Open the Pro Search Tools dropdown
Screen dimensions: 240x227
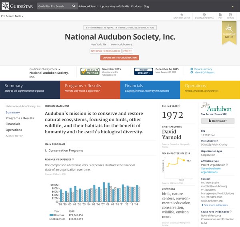click(x=12, y=16)
